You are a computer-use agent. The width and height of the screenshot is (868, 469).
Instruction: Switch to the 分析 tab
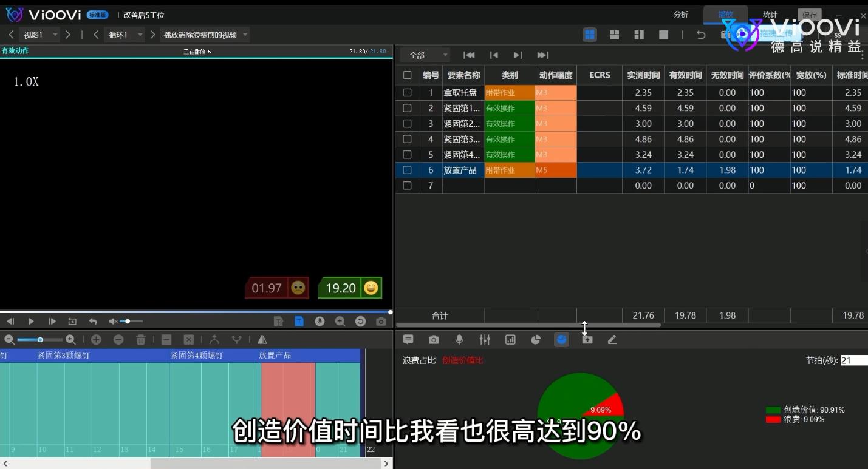tap(681, 14)
